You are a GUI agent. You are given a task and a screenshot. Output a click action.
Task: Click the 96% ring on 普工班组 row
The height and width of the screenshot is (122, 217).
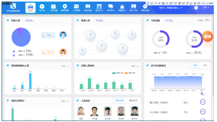click(203, 102)
